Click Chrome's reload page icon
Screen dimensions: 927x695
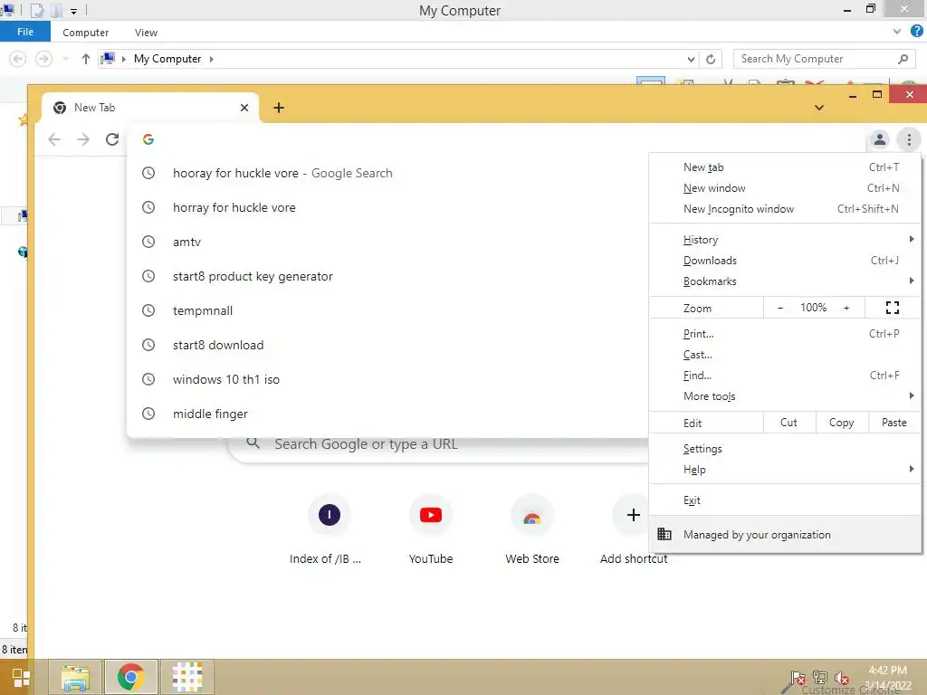click(112, 139)
